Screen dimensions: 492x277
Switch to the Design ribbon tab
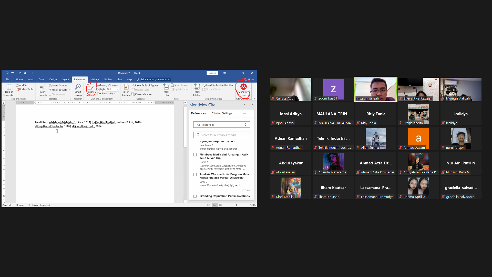(x=53, y=80)
